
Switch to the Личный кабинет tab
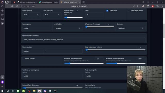49,2
